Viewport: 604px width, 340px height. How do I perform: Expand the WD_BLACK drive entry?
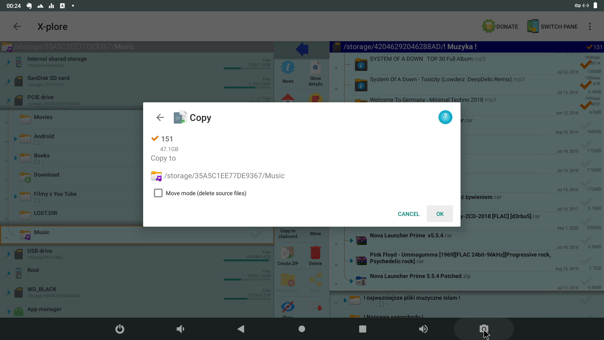tap(9, 292)
